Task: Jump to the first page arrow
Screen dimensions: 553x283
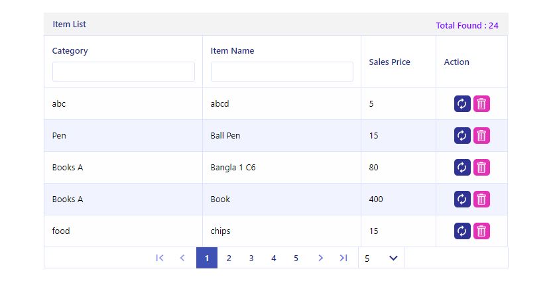Action: pos(159,258)
